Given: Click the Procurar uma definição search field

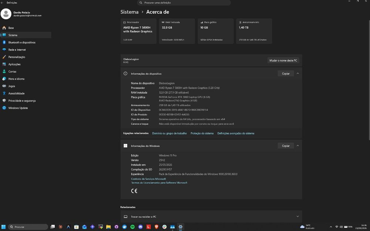Looking at the screenshot, I should (x=184, y=3).
